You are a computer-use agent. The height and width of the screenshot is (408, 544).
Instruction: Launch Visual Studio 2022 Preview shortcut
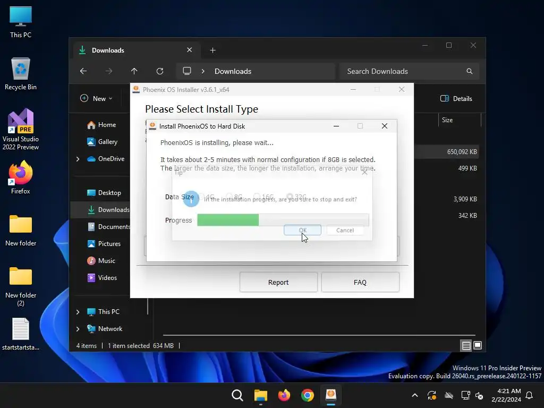(21, 130)
